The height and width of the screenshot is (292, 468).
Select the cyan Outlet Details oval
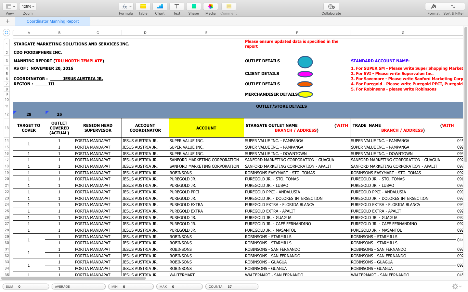(305, 62)
